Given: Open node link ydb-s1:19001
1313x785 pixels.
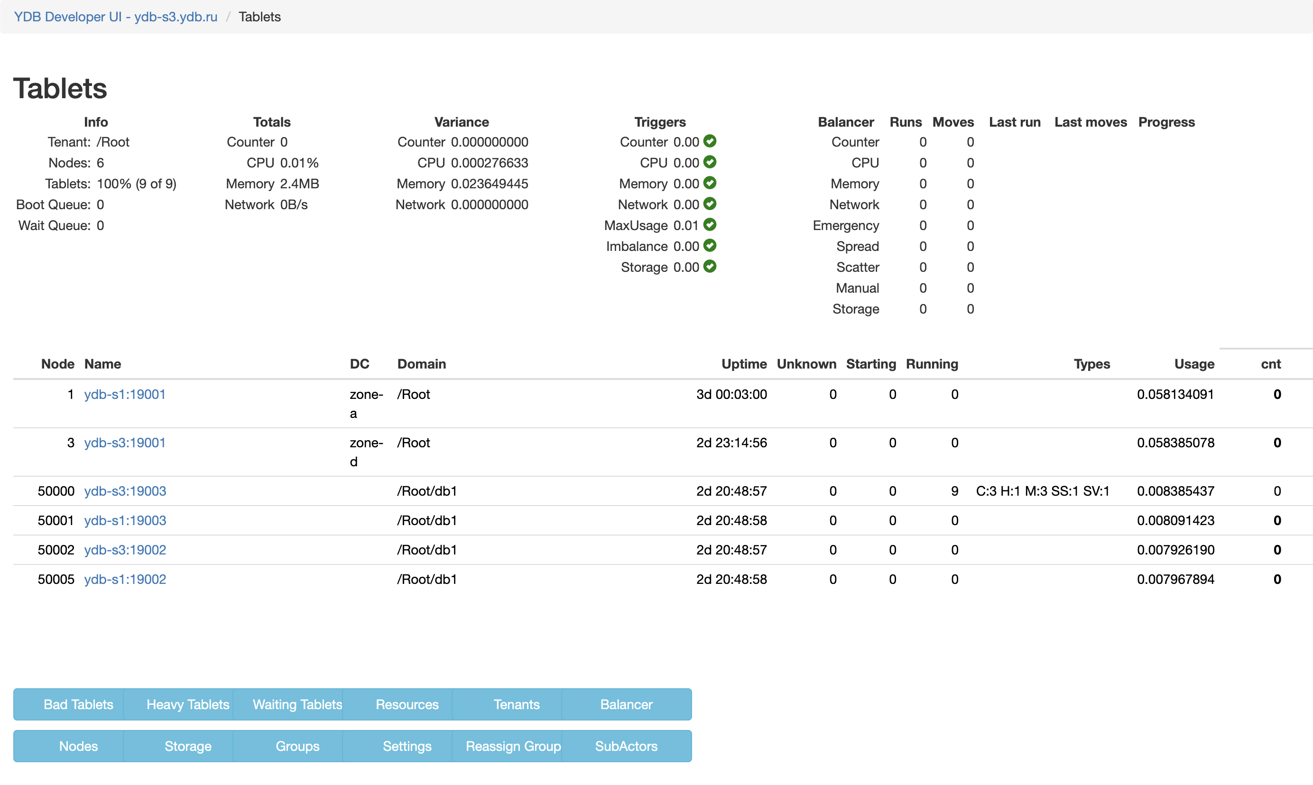Looking at the screenshot, I should pyautogui.click(x=125, y=394).
